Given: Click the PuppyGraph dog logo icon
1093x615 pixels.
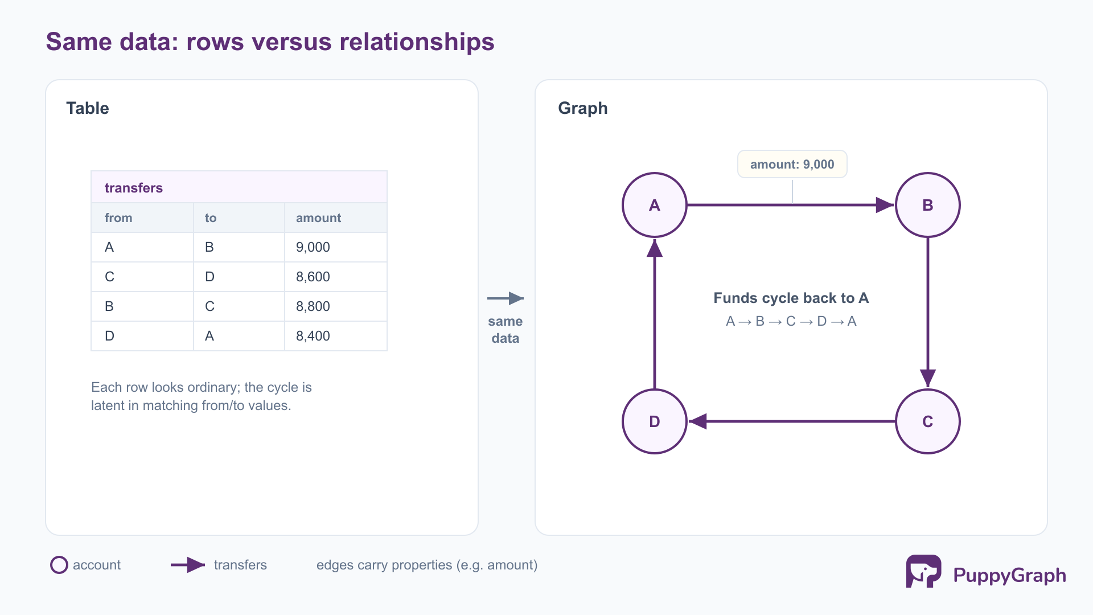Looking at the screenshot, I should 923,571.
